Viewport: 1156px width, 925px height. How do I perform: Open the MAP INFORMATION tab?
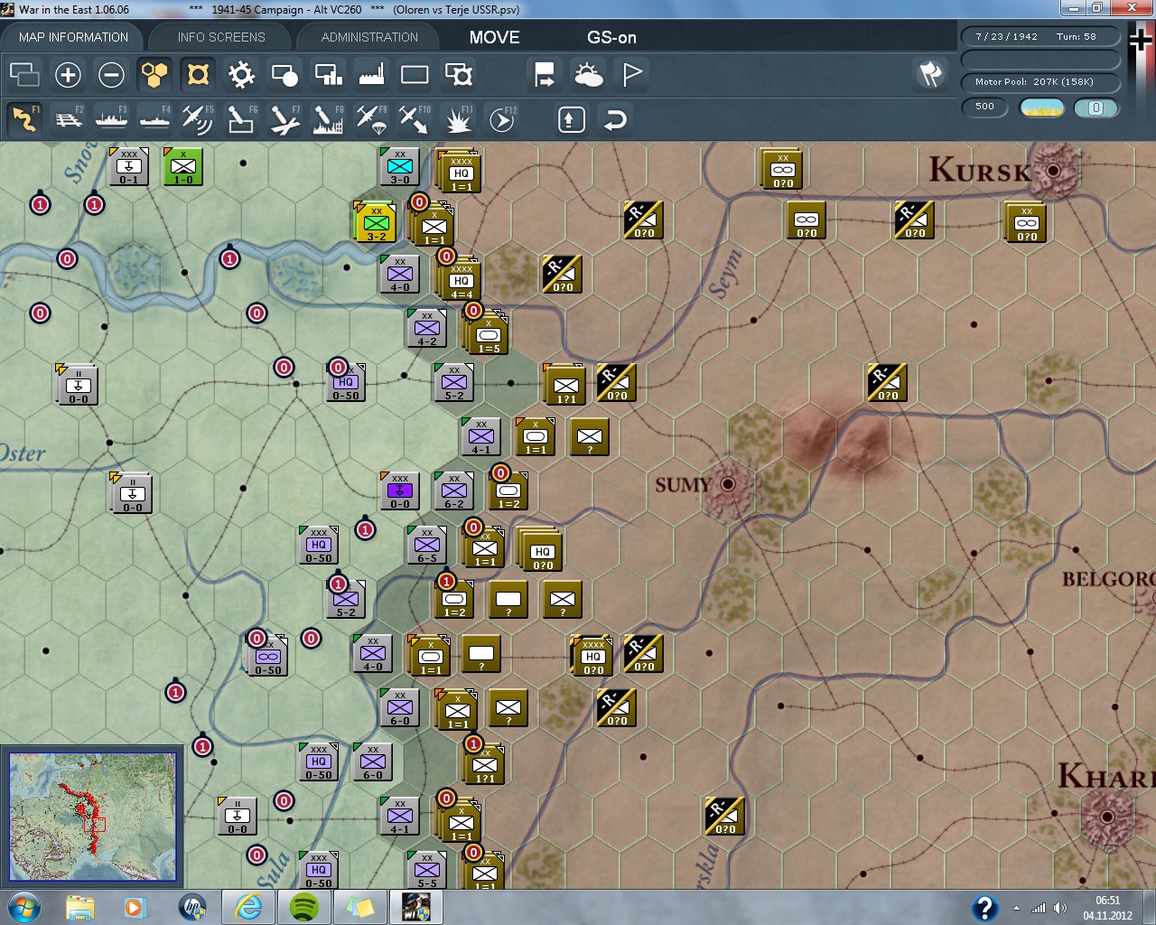[73, 37]
